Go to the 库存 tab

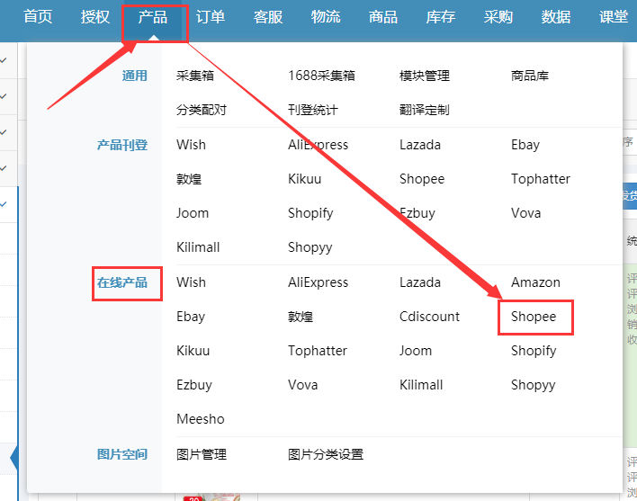pos(441,17)
